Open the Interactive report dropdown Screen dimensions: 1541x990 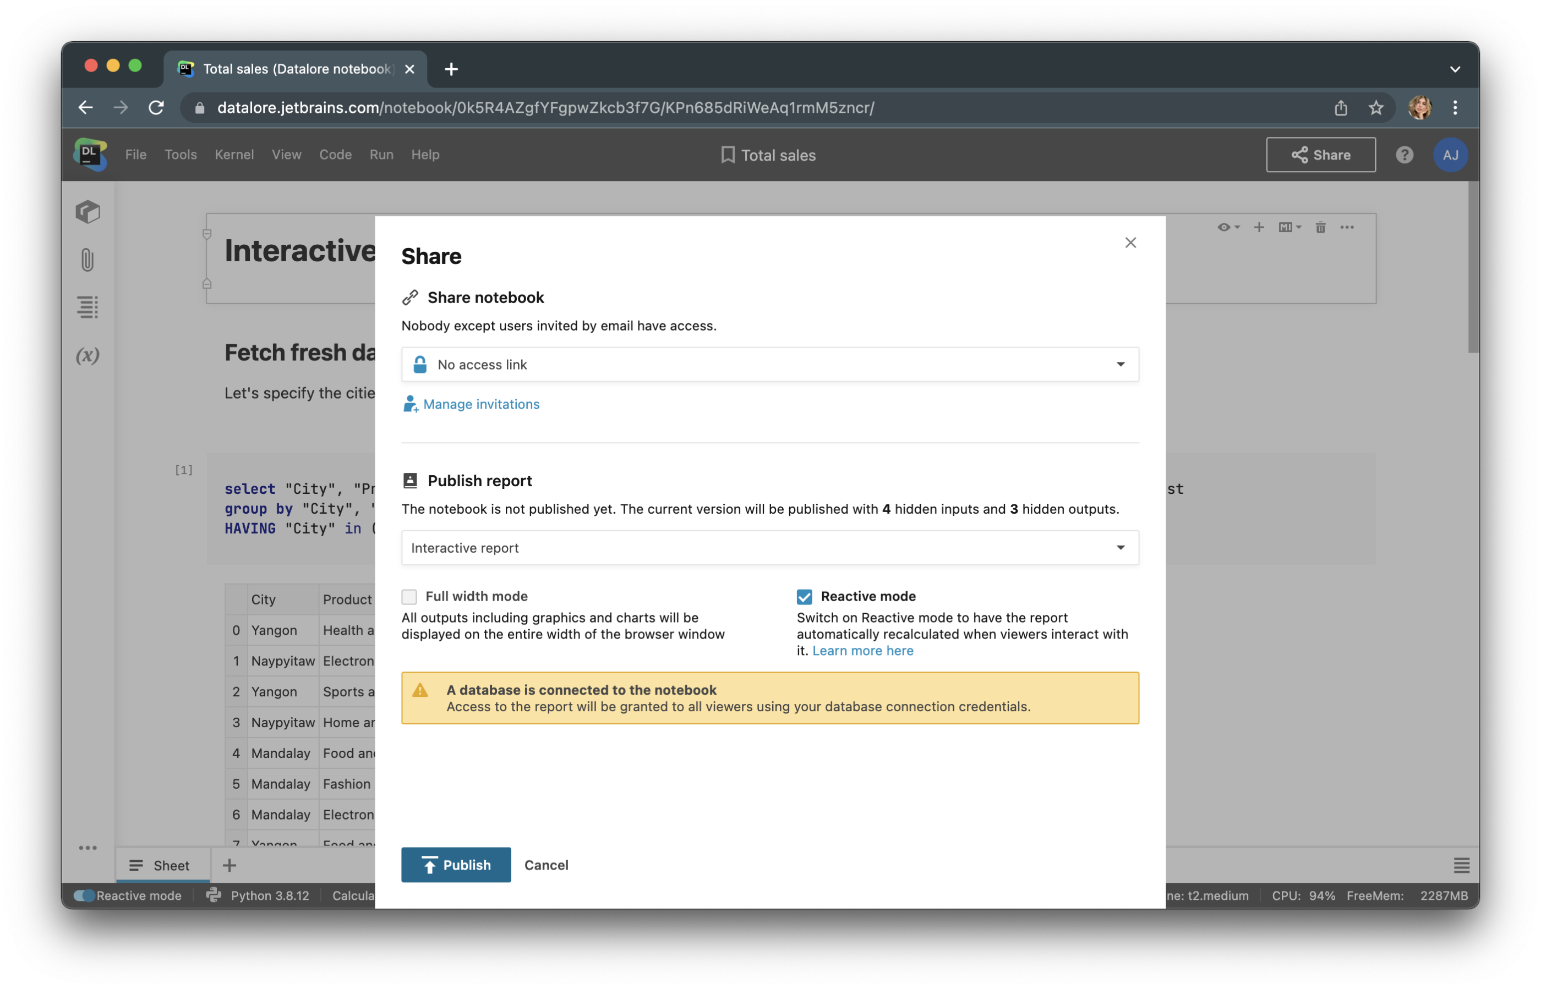(770, 548)
